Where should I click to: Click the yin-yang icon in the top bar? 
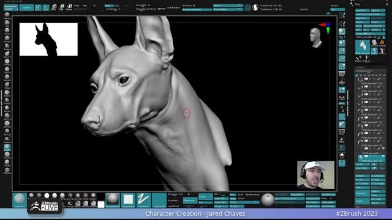(x=255, y=7)
